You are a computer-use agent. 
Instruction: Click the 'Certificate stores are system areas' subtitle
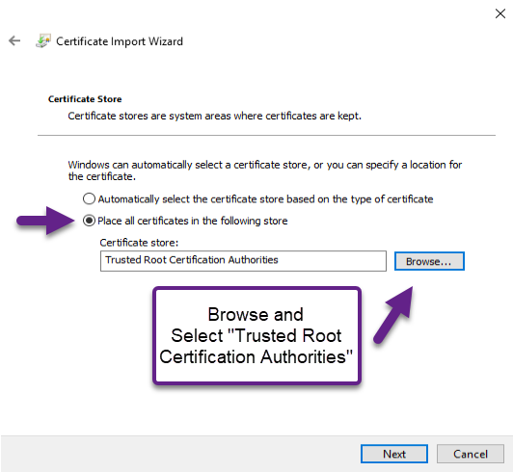click(215, 116)
